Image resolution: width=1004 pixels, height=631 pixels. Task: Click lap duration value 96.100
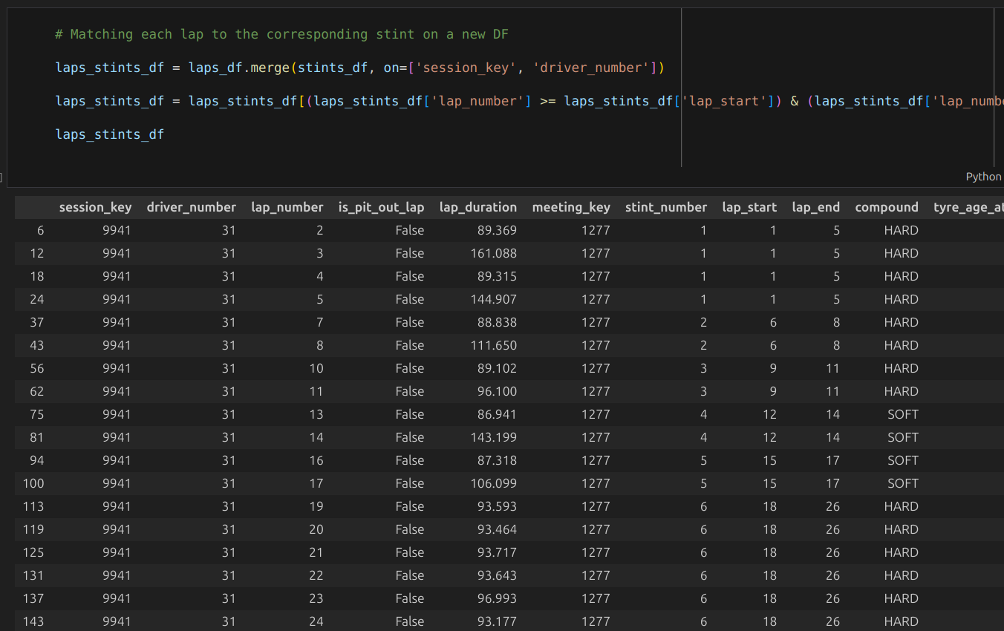point(497,391)
